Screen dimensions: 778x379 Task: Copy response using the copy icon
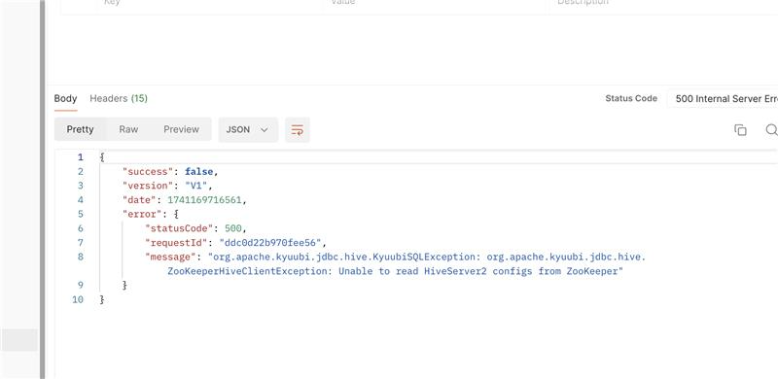pyautogui.click(x=740, y=130)
